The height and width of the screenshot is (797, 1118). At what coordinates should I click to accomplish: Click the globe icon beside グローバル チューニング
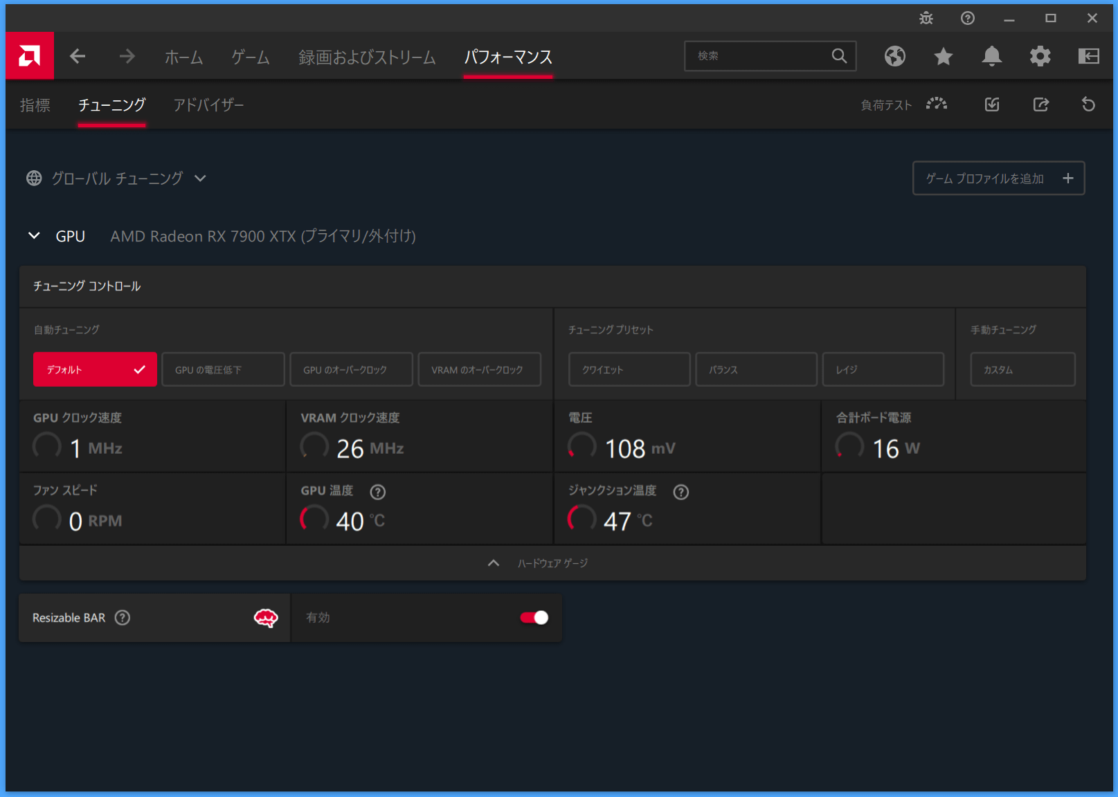point(34,178)
